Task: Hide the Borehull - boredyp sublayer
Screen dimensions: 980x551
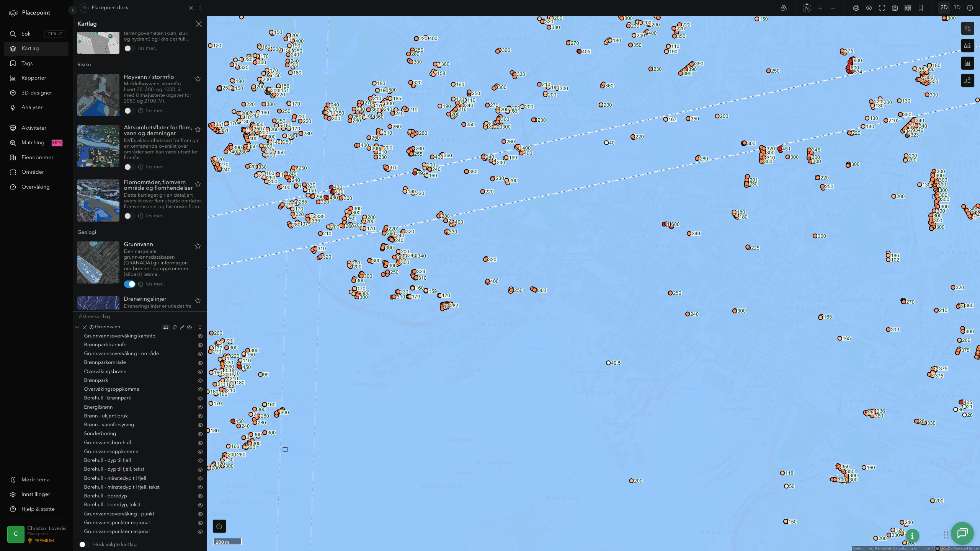Action: 200,496
